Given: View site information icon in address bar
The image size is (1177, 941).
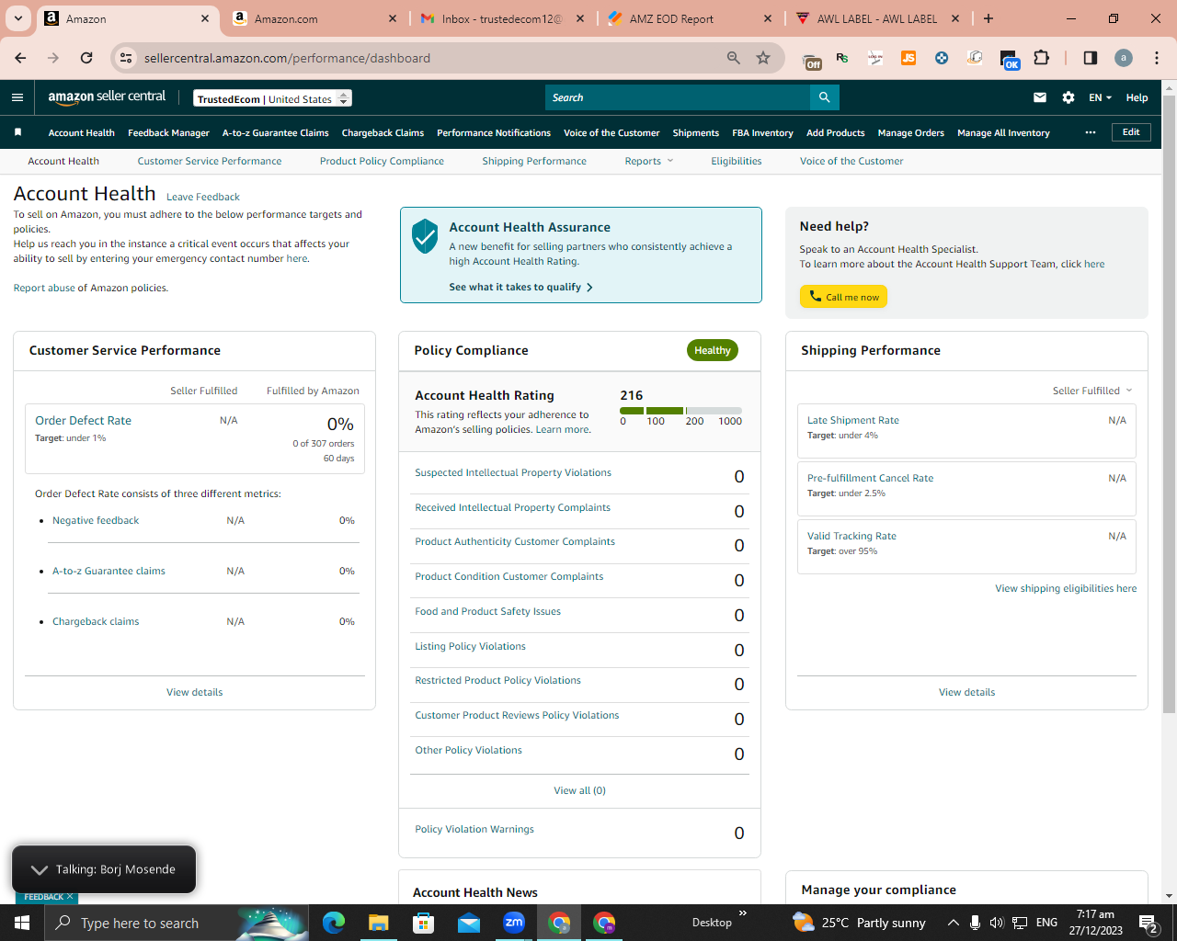Looking at the screenshot, I should 127,58.
